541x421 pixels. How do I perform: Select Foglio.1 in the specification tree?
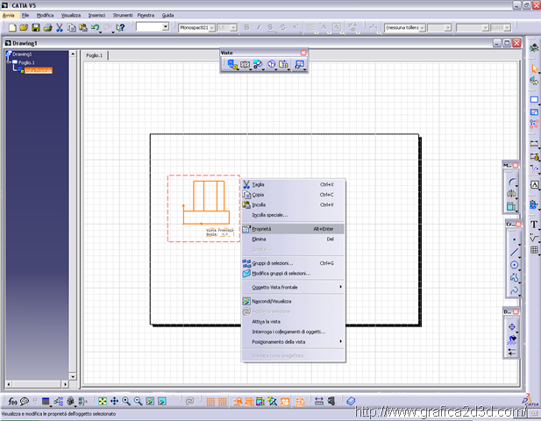tap(26, 62)
